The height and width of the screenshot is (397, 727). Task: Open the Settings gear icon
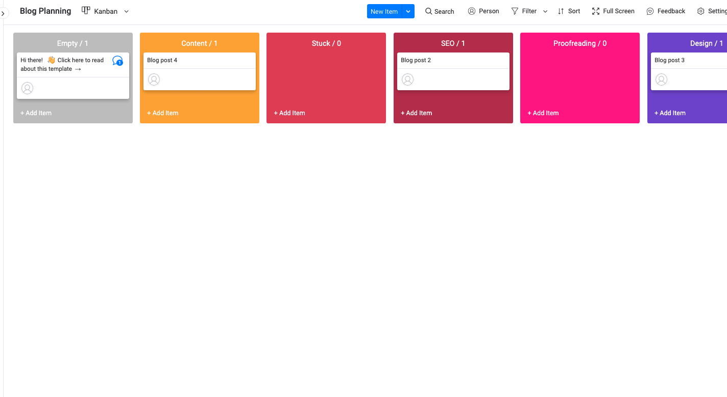[701, 11]
